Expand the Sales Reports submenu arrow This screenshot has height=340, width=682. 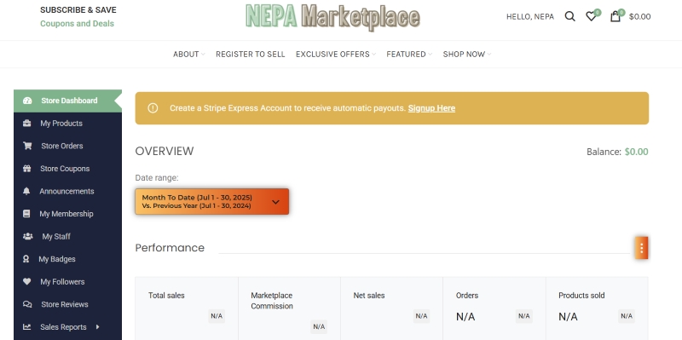(97, 326)
